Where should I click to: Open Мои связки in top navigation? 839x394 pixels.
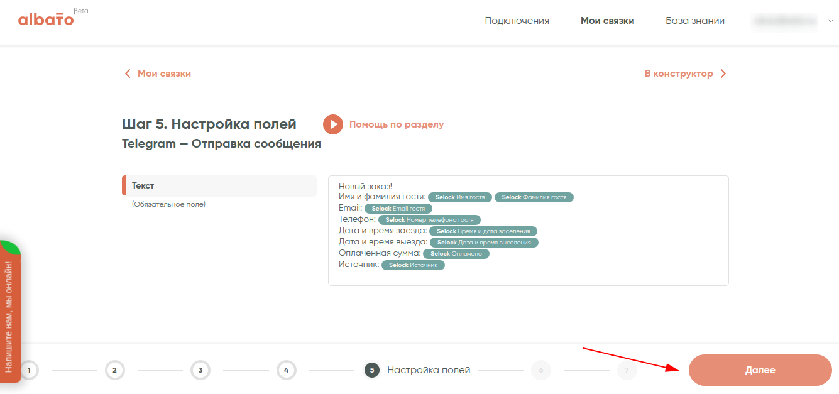pyautogui.click(x=607, y=21)
